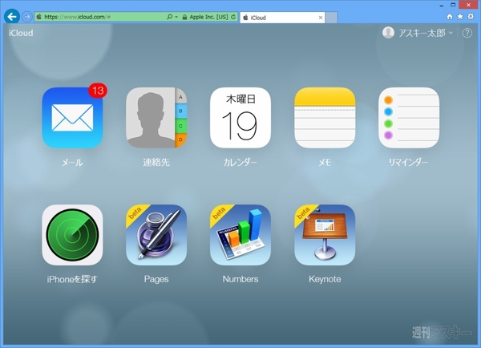Open a new blank tab
Screen dimensions: 481x348
click(x=331, y=18)
